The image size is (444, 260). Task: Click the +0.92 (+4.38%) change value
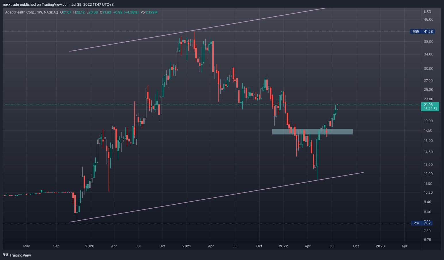point(126,12)
